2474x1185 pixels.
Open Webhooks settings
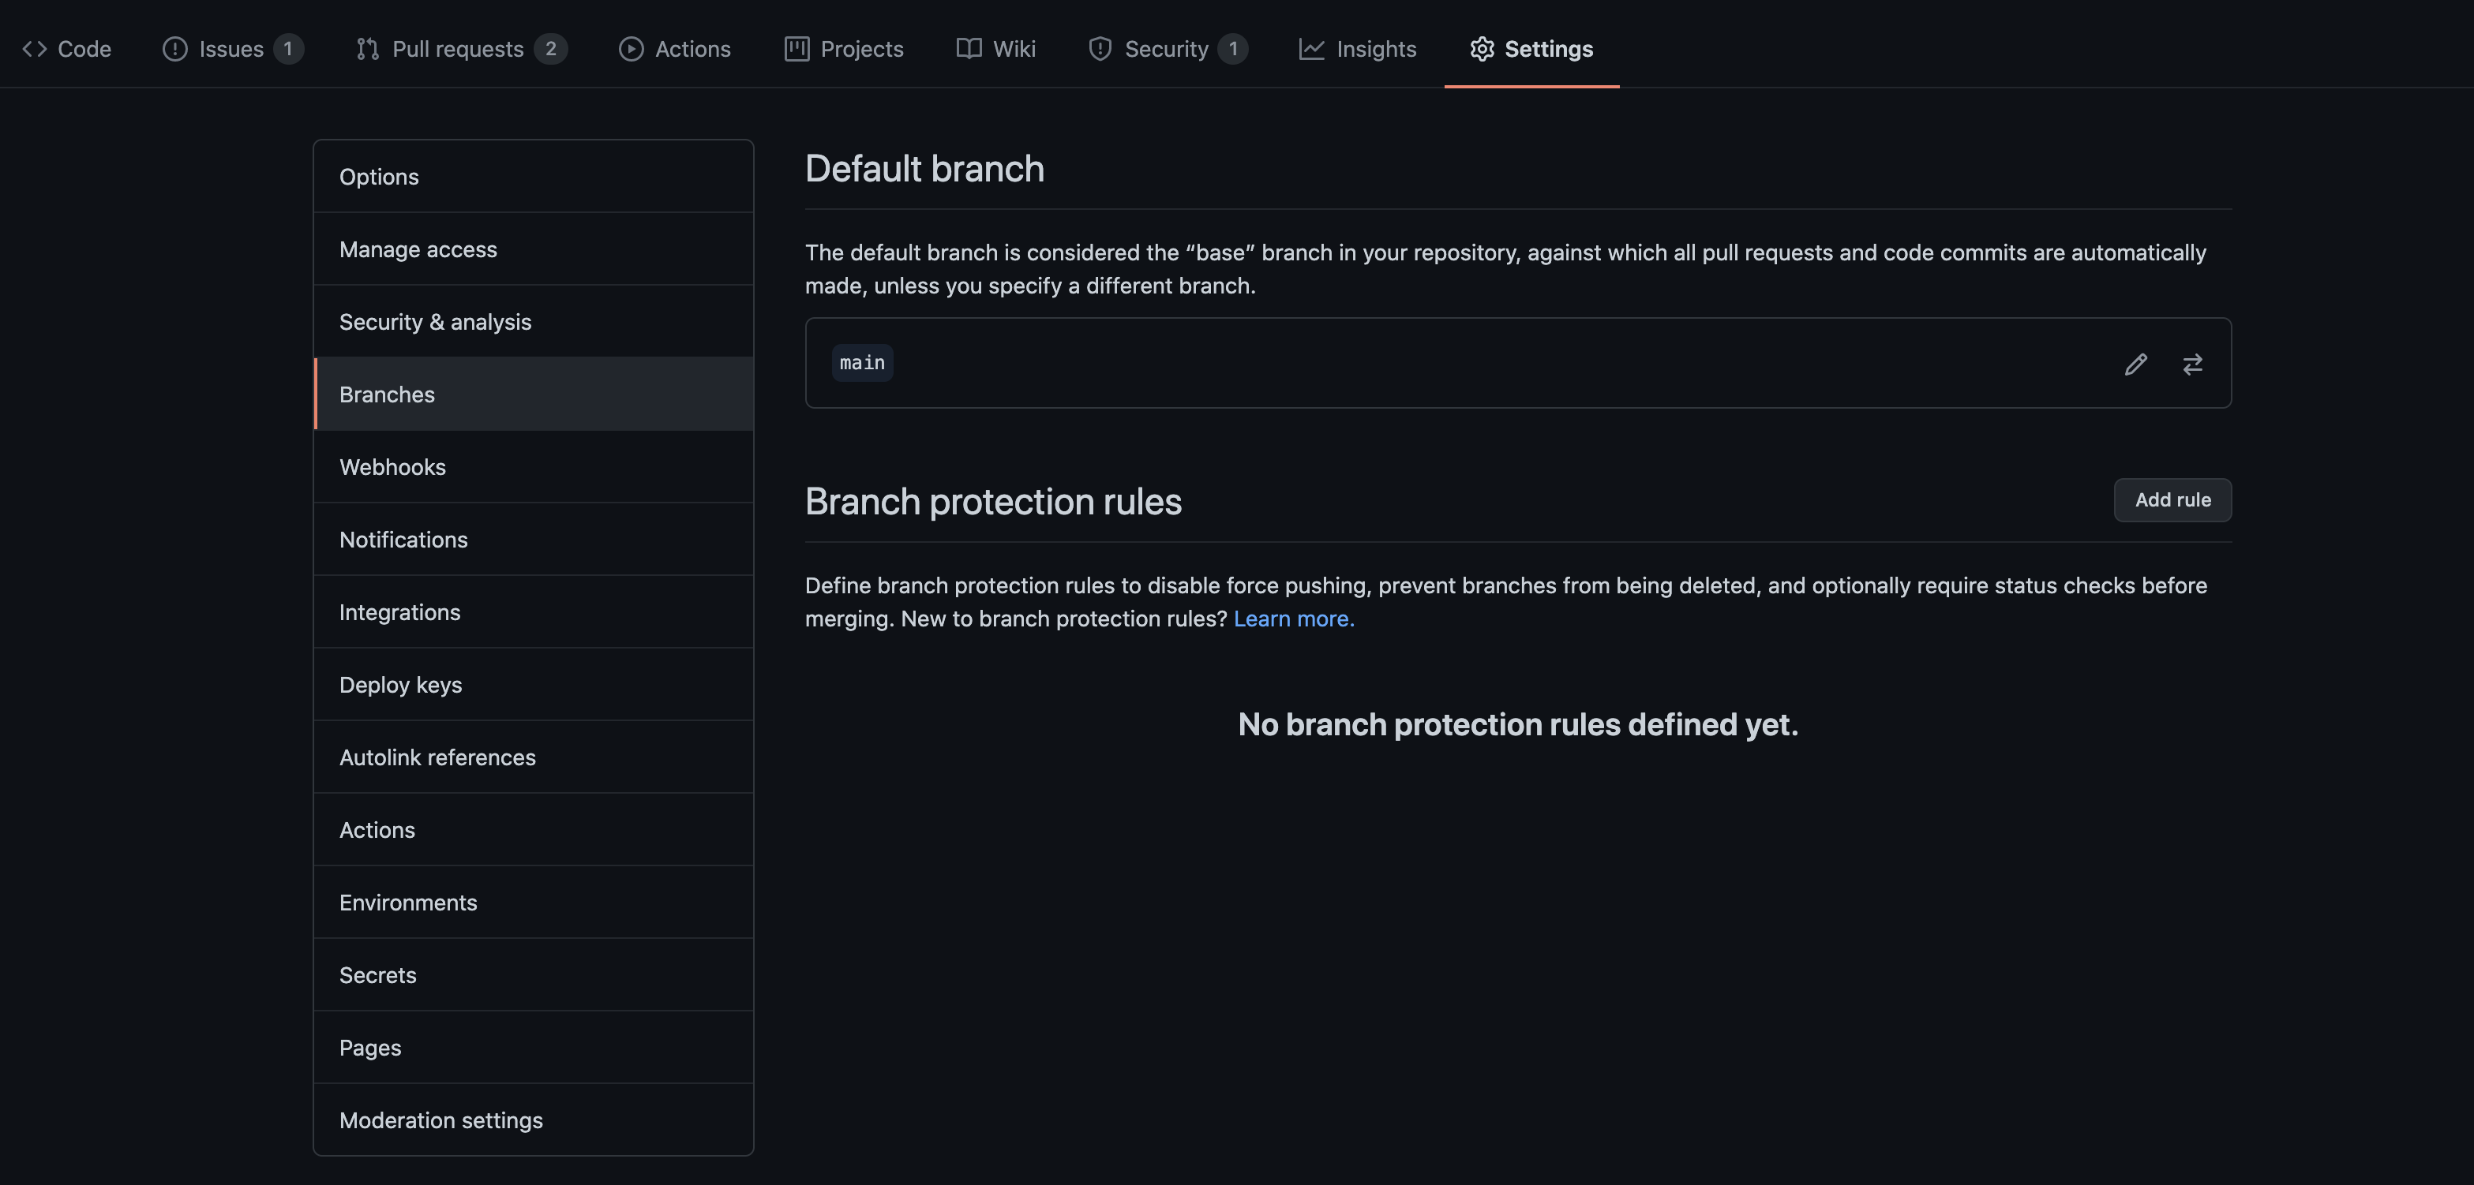coord(392,467)
